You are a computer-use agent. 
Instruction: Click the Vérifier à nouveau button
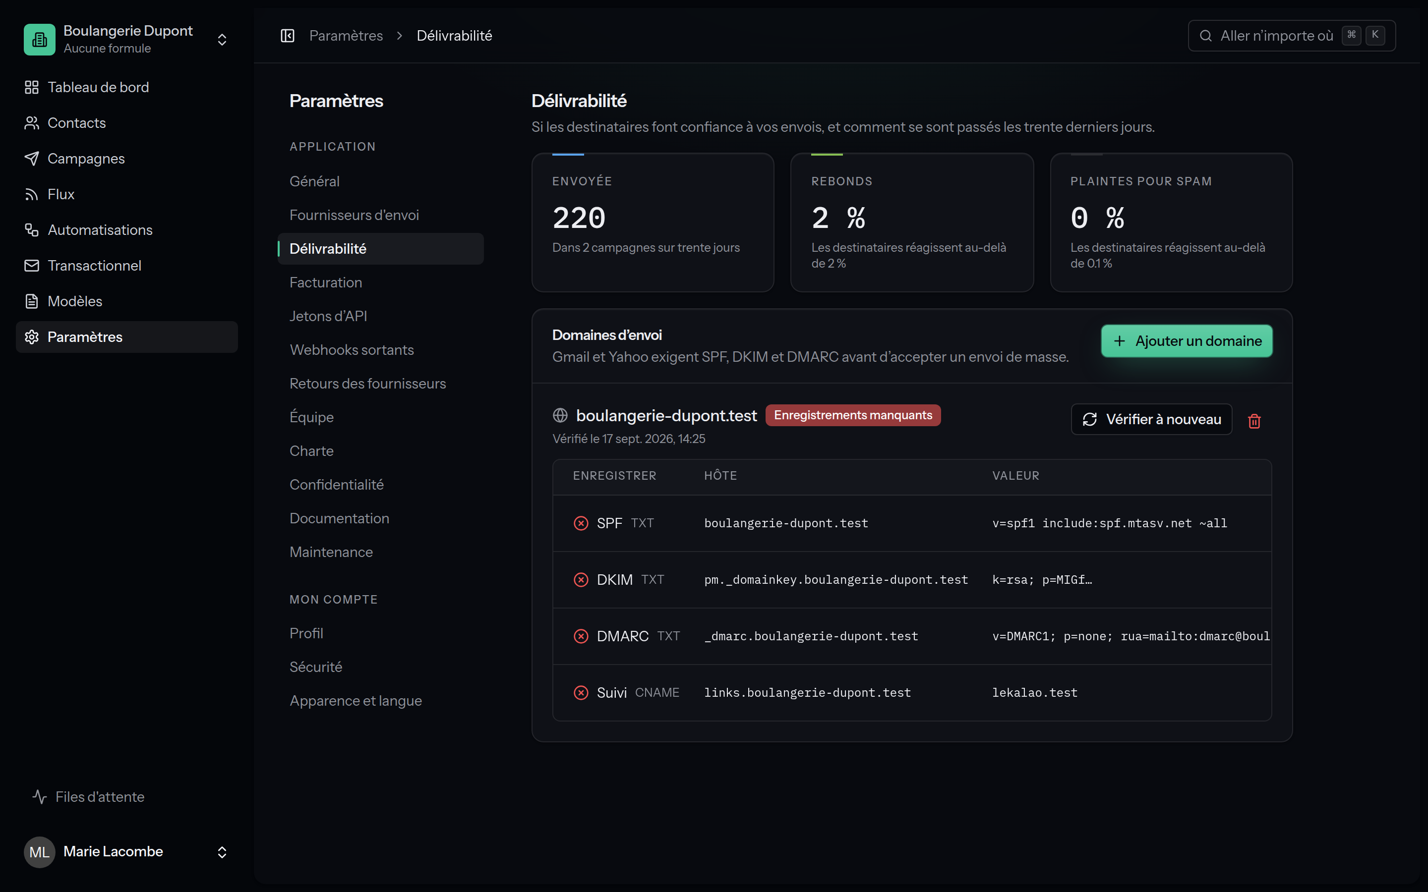tap(1151, 419)
